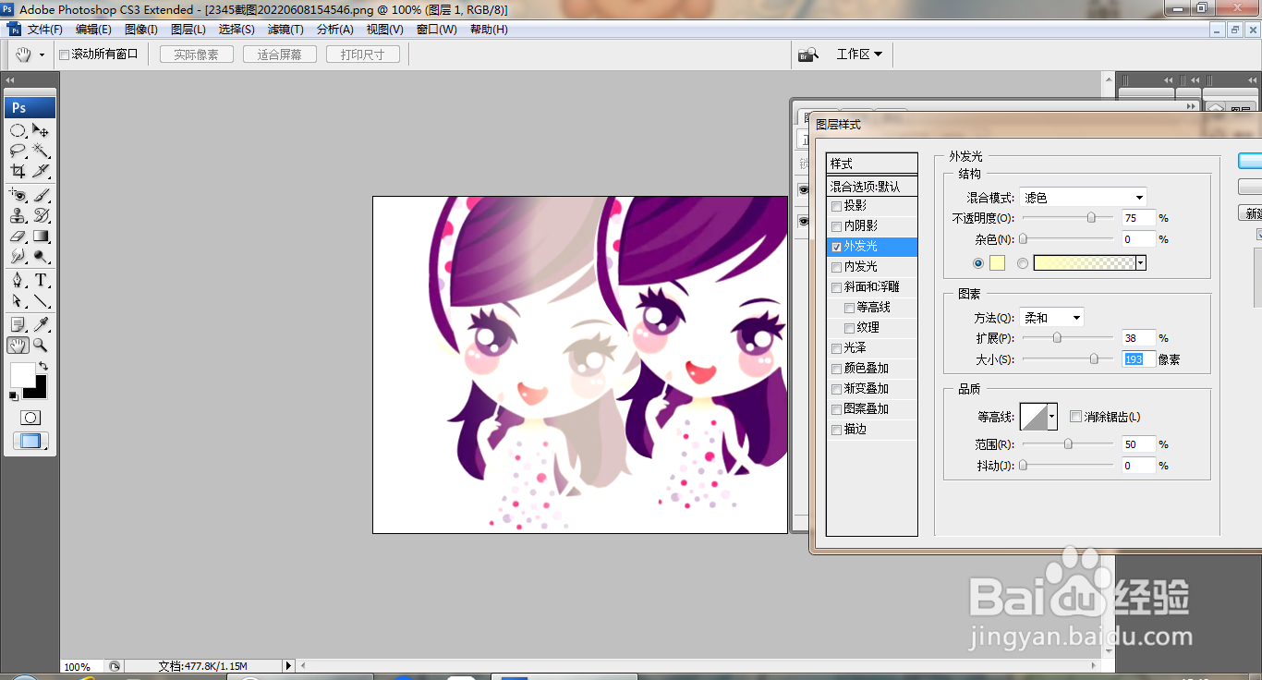Select the Pen tool

point(18,280)
